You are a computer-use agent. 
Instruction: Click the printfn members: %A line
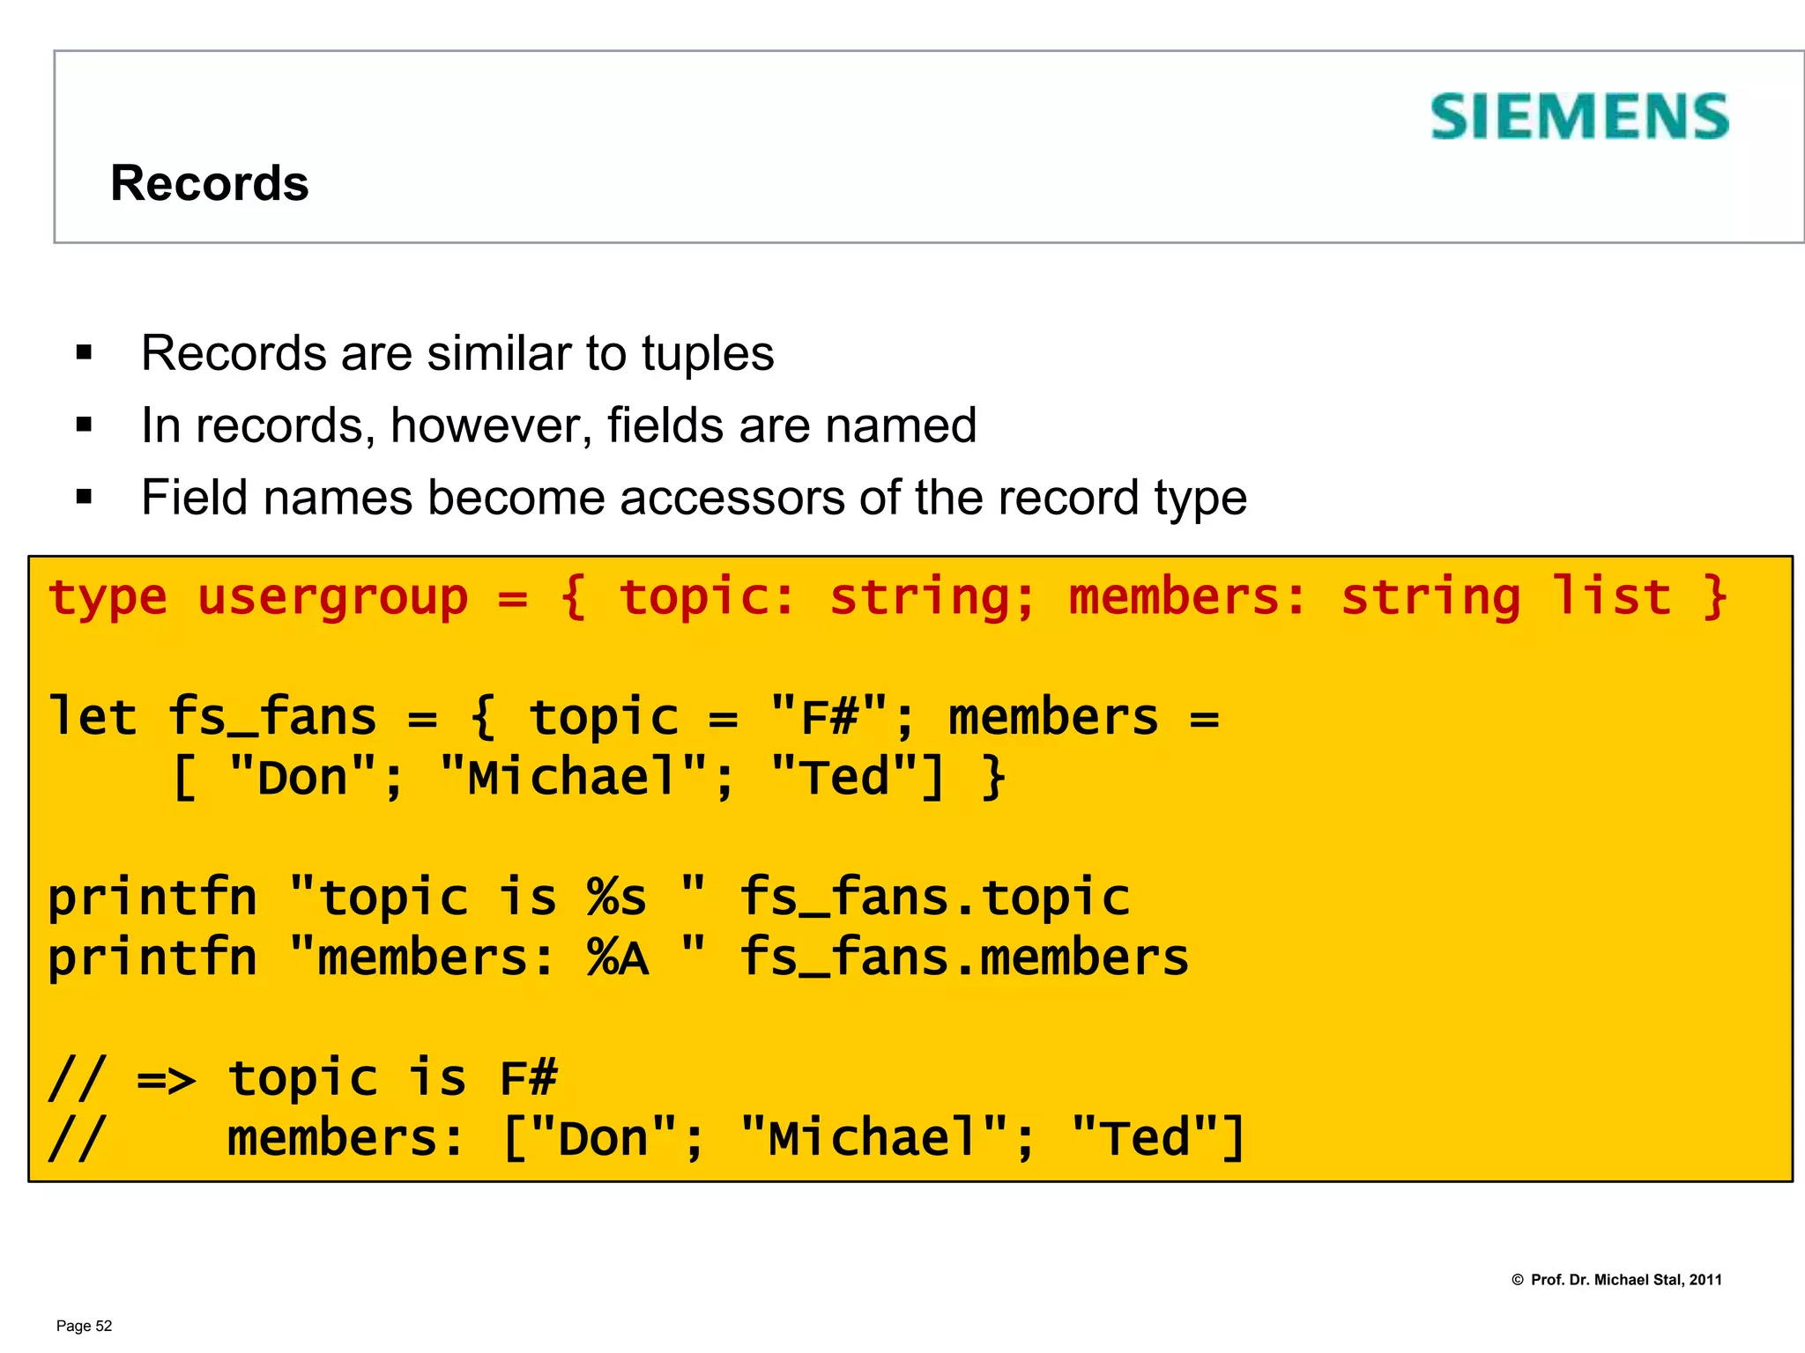tap(618, 957)
